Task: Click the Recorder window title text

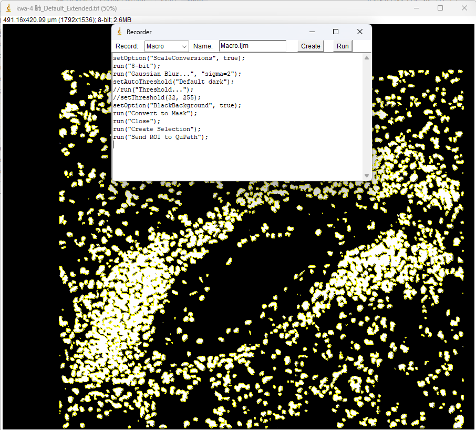Action: [139, 32]
